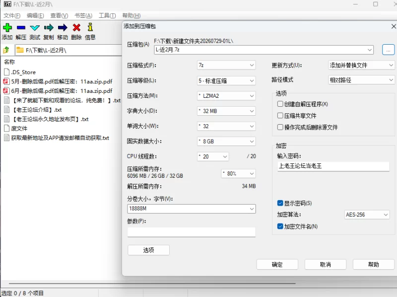
Task: Click the 选项 button below parameters
Action: pos(148,250)
